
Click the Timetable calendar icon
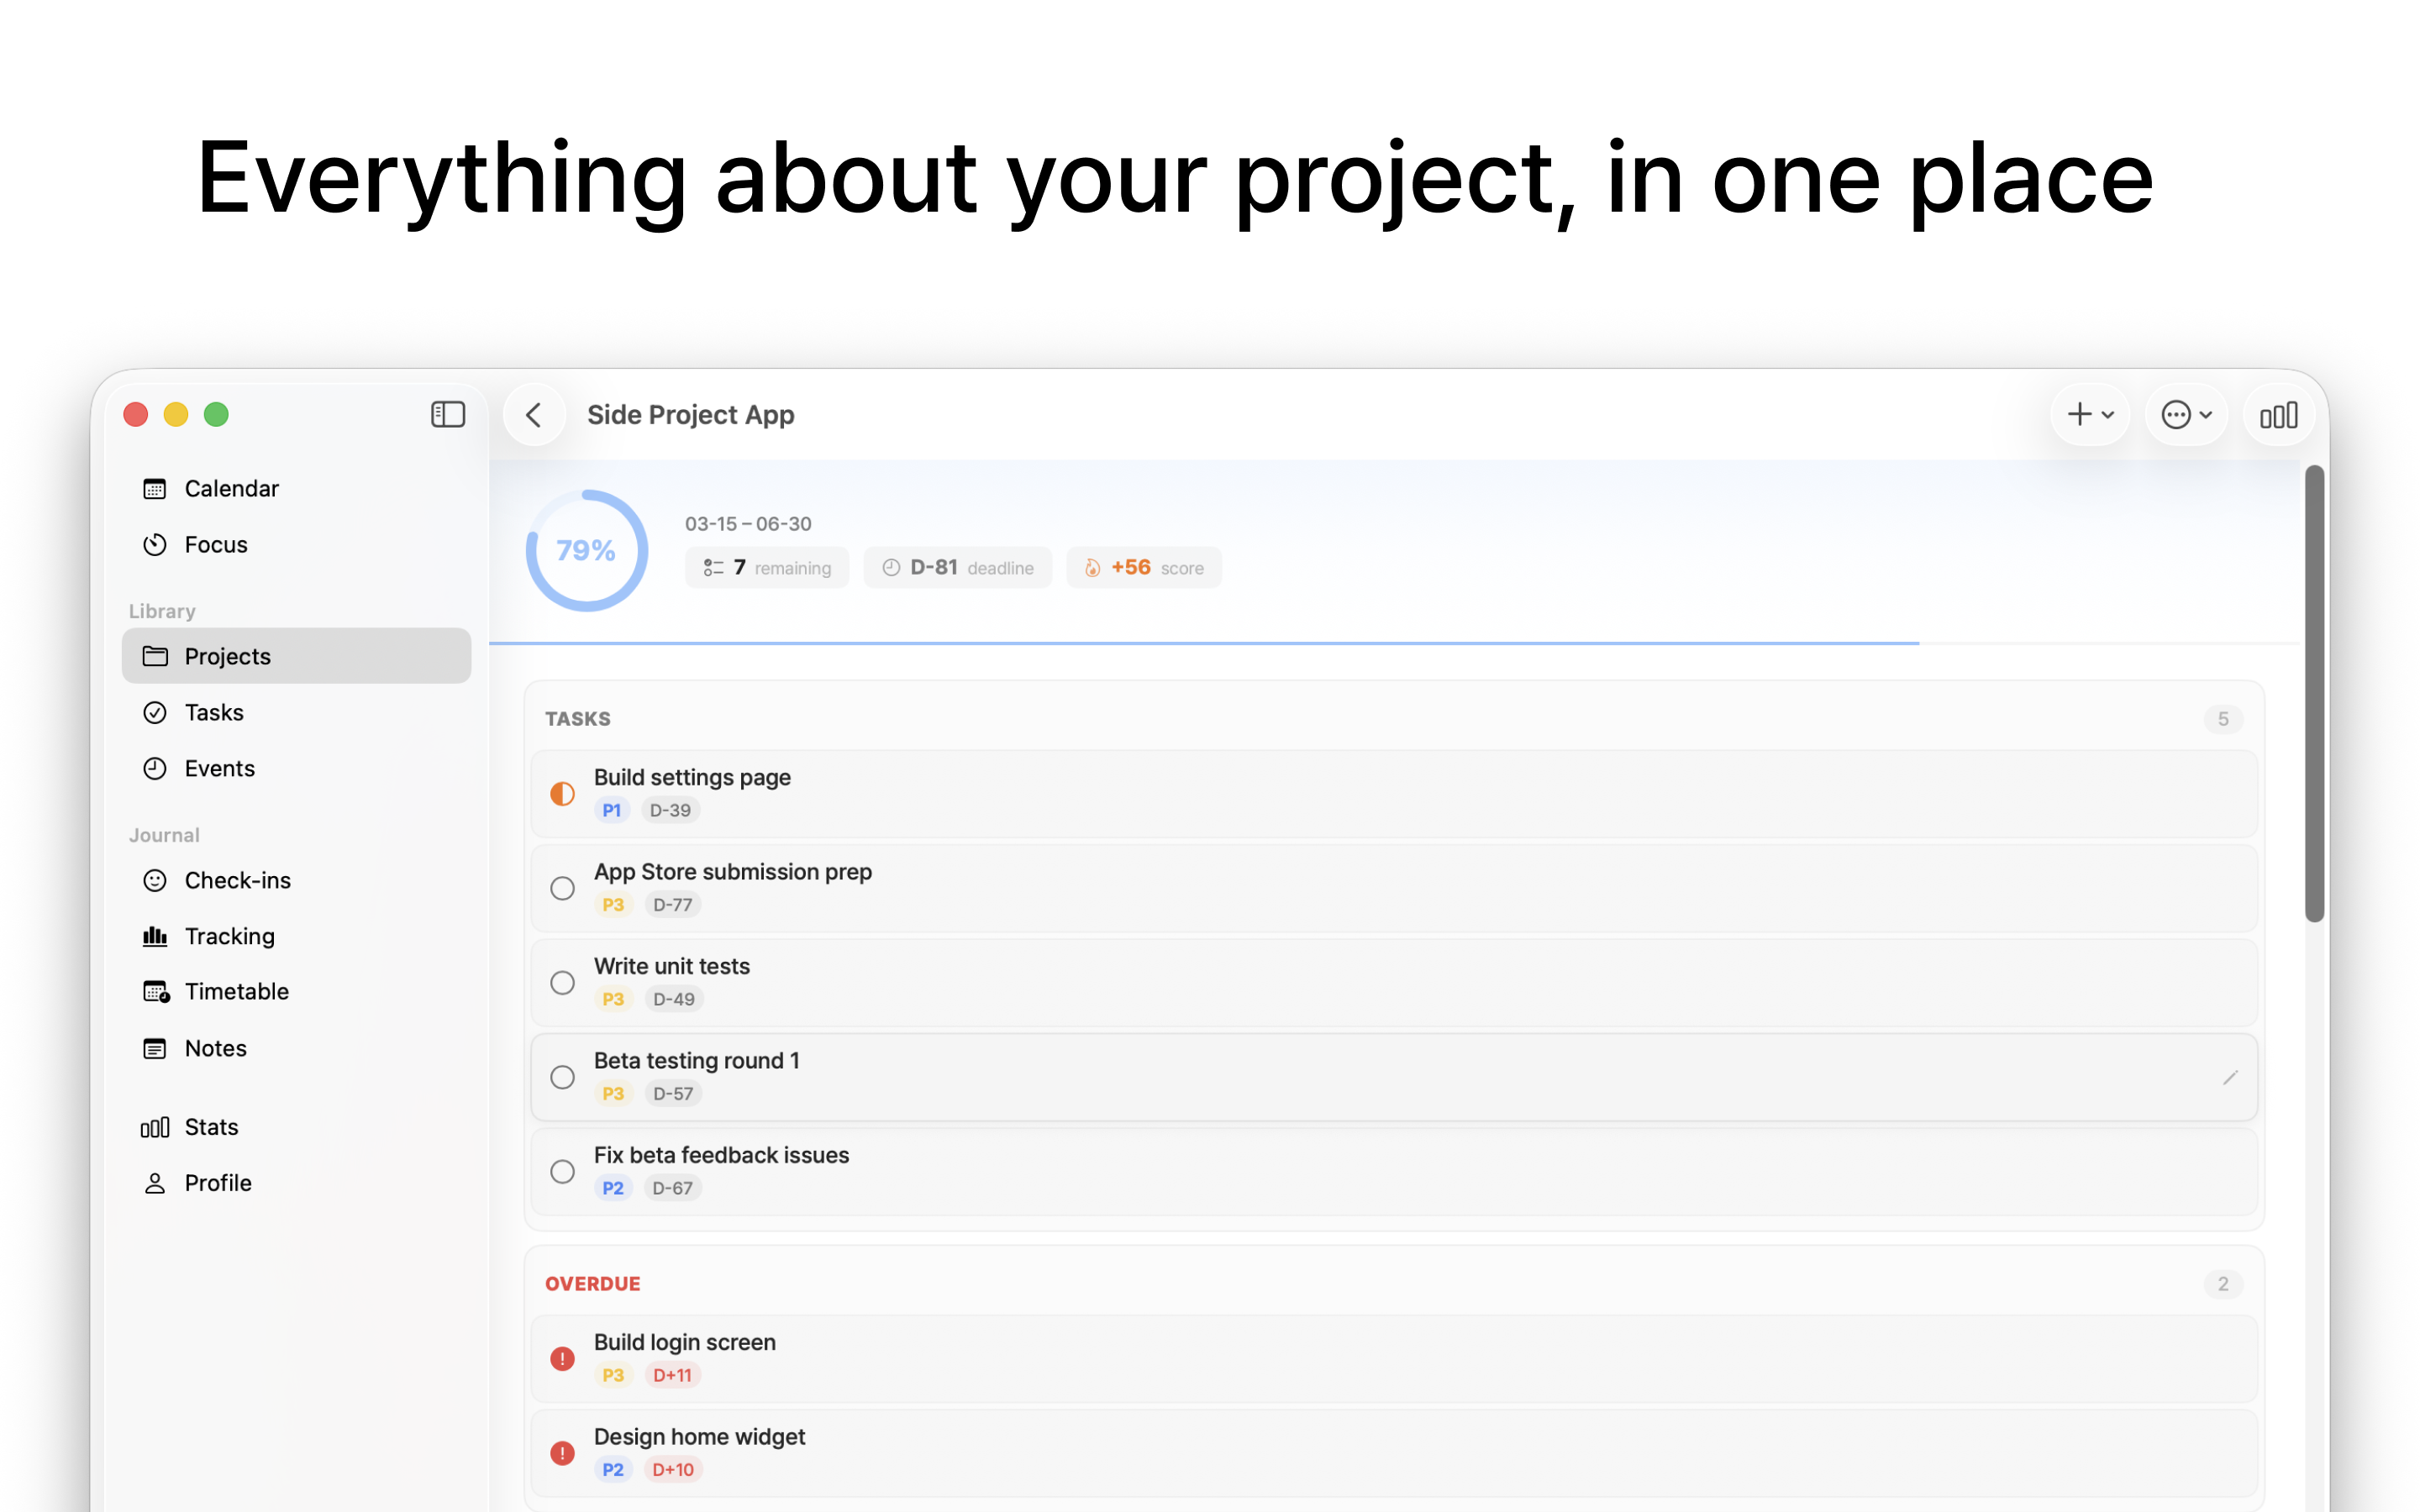point(155,992)
